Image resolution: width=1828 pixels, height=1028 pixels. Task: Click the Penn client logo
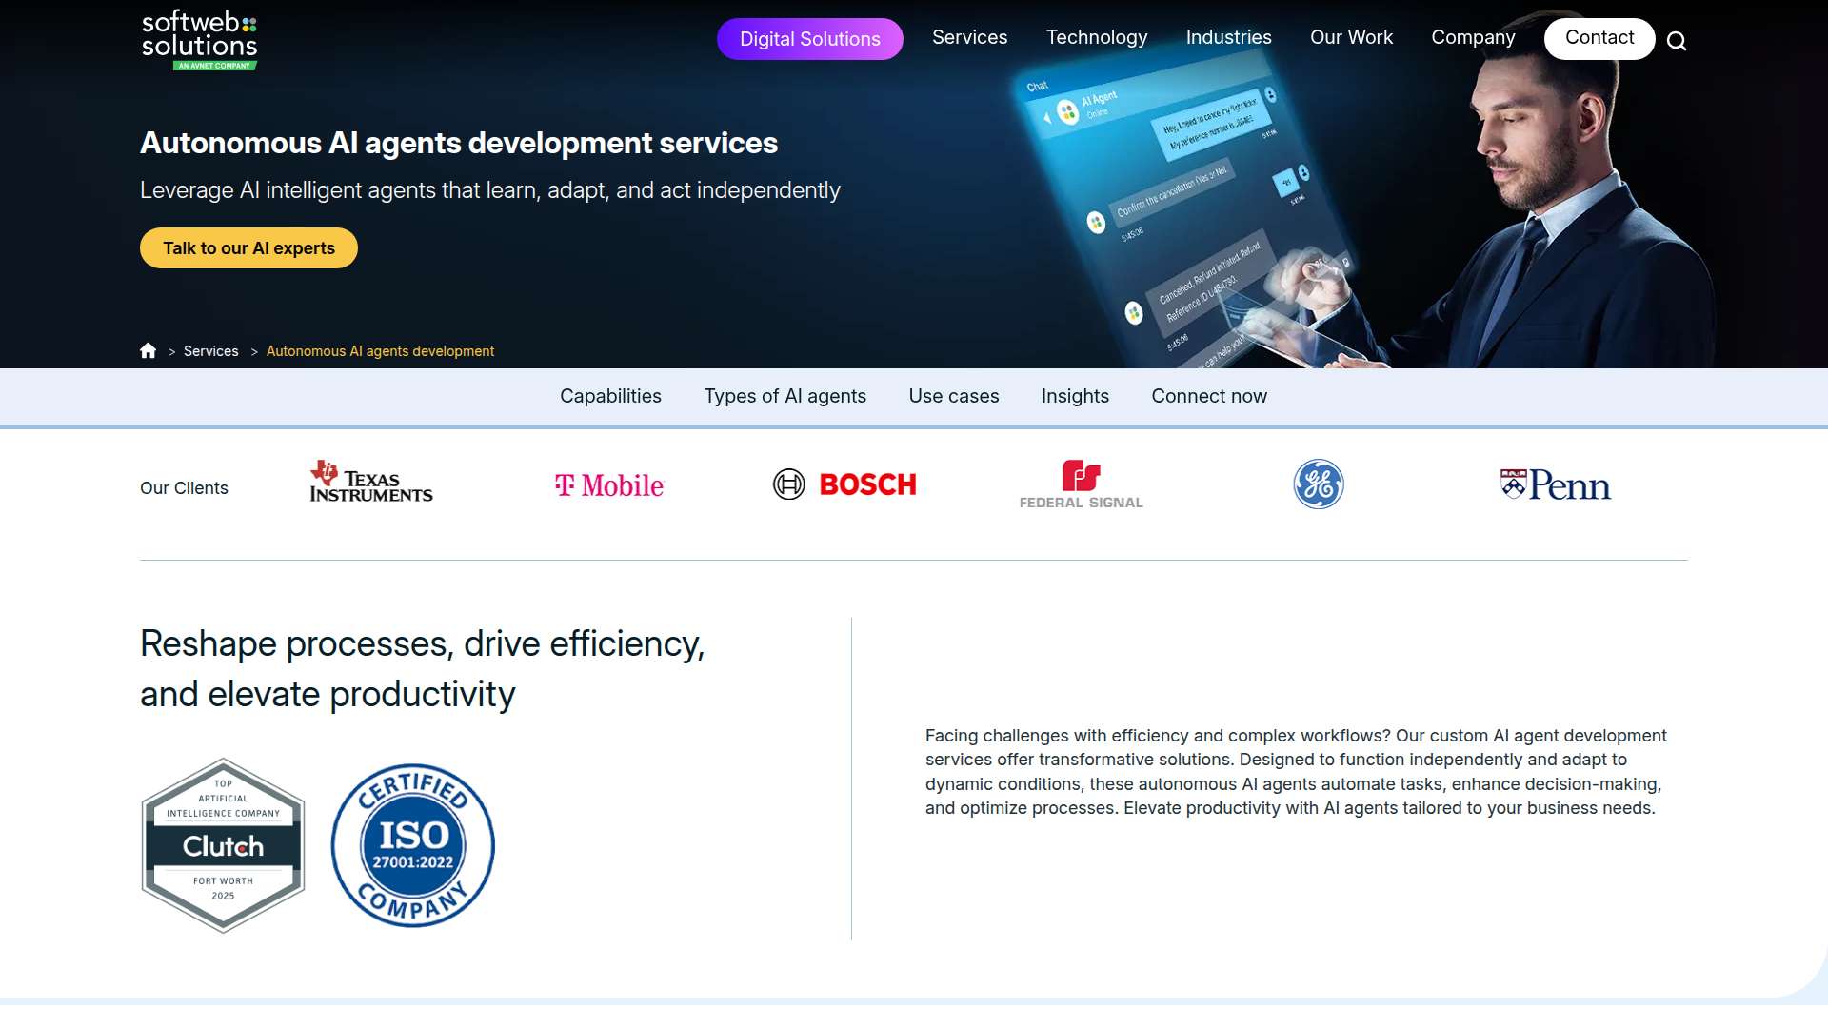coord(1556,485)
